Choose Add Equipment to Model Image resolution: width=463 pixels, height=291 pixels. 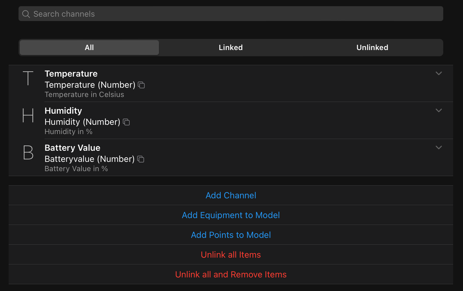[231, 215]
